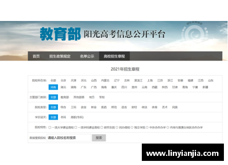The width and height of the screenshot is (228, 165).
Task: Check the 一流大学建设高校 checkbox
Action: click(50, 128)
